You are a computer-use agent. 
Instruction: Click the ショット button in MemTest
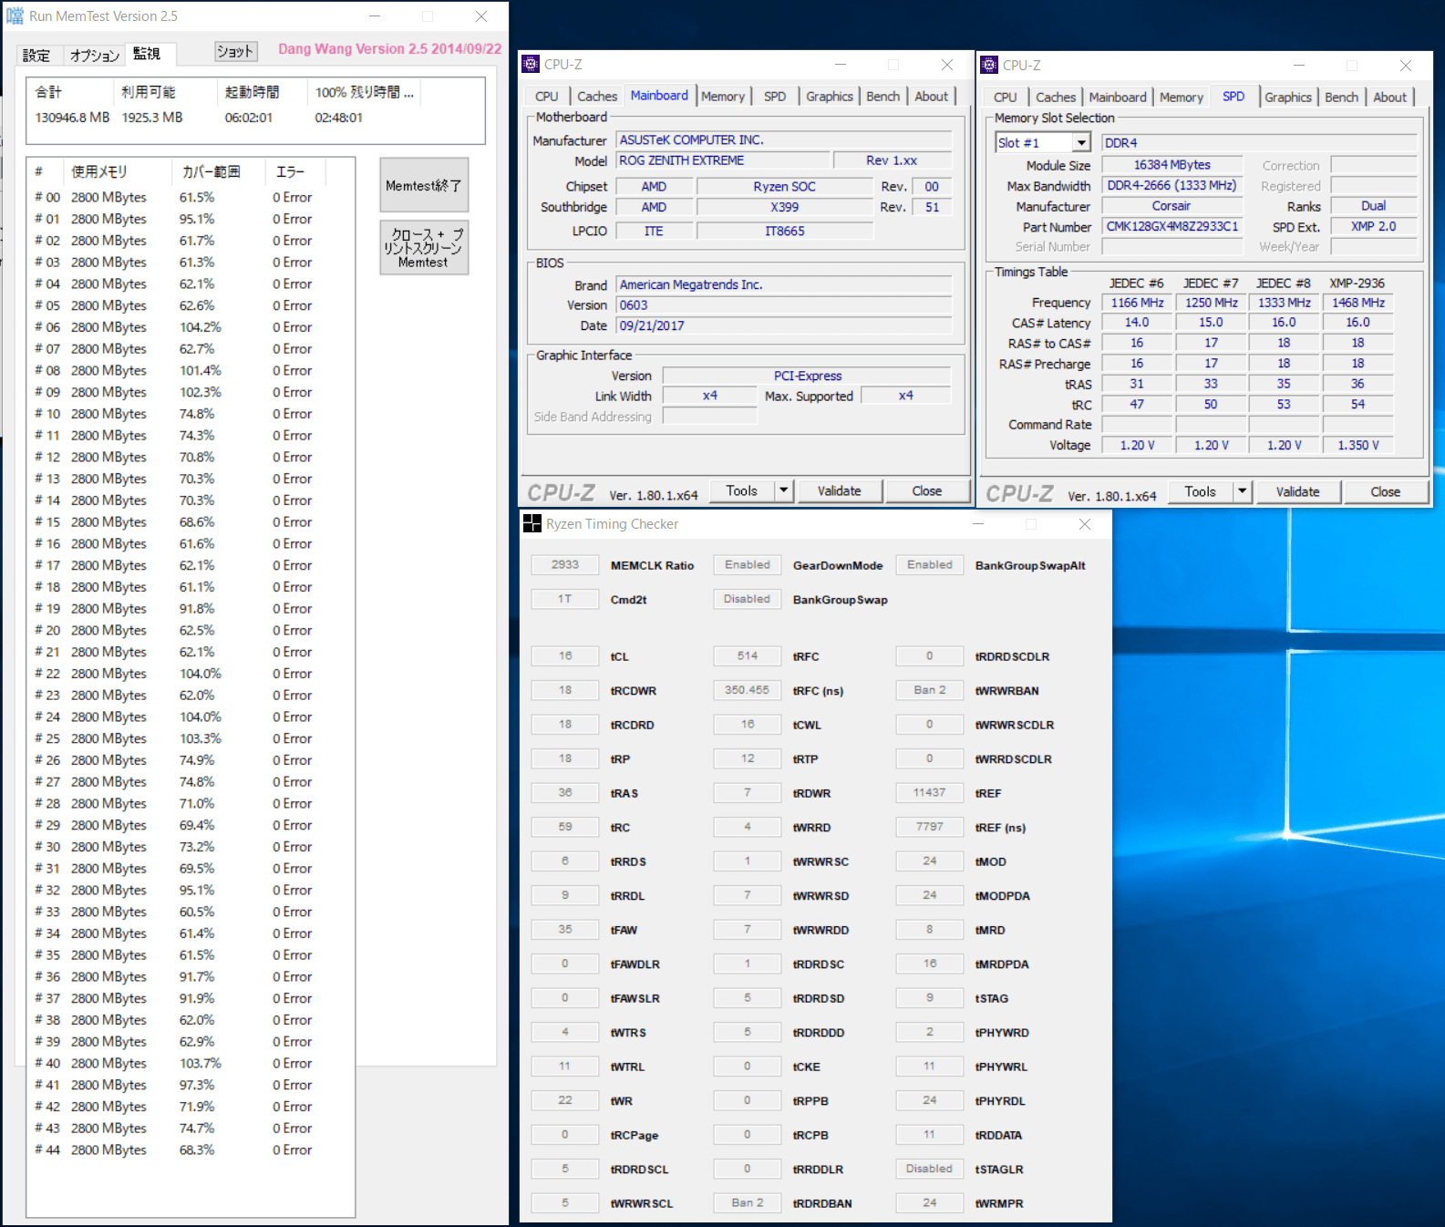(235, 52)
